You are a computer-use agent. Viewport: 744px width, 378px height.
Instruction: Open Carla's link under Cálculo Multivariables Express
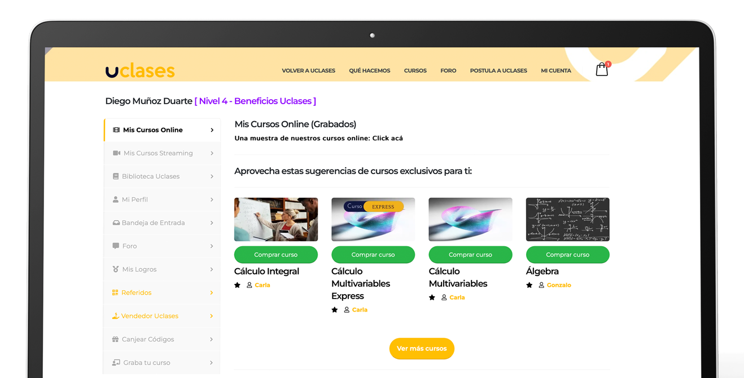360,310
